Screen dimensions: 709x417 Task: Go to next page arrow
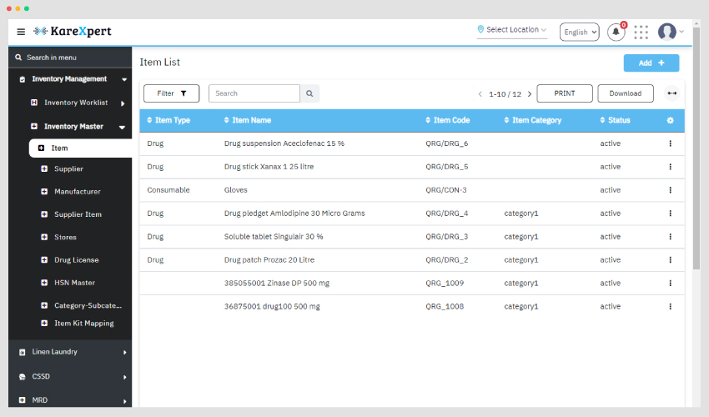530,94
